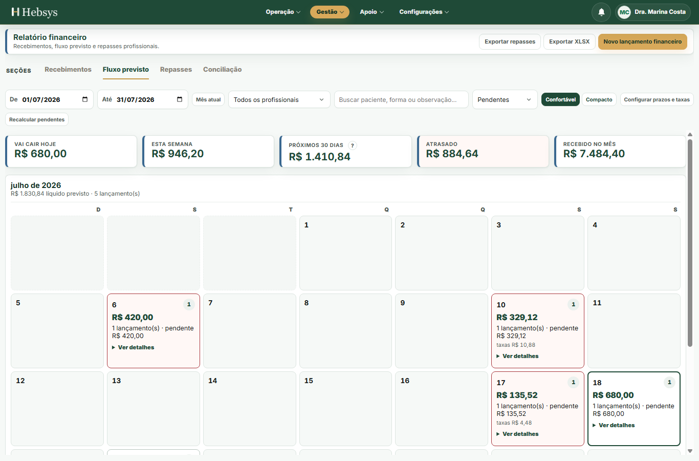Open Configurar prazos e taxas

pyautogui.click(x=657, y=99)
